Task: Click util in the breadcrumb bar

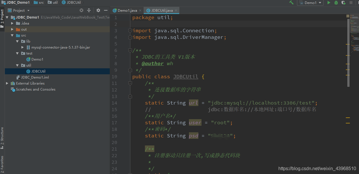Action: pyautogui.click(x=53, y=3)
